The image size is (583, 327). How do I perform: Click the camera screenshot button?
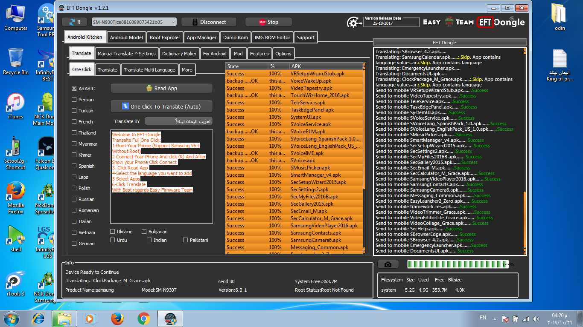[388, 264]
